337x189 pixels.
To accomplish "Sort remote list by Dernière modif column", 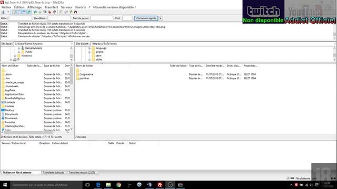I will [215, 66].
